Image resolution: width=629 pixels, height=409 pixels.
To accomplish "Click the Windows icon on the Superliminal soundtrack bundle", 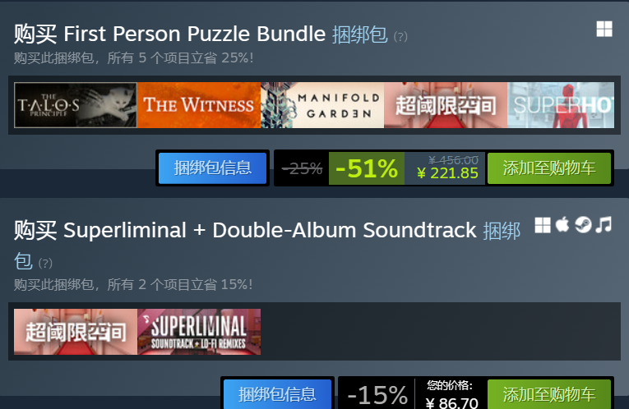I will 543,225.
